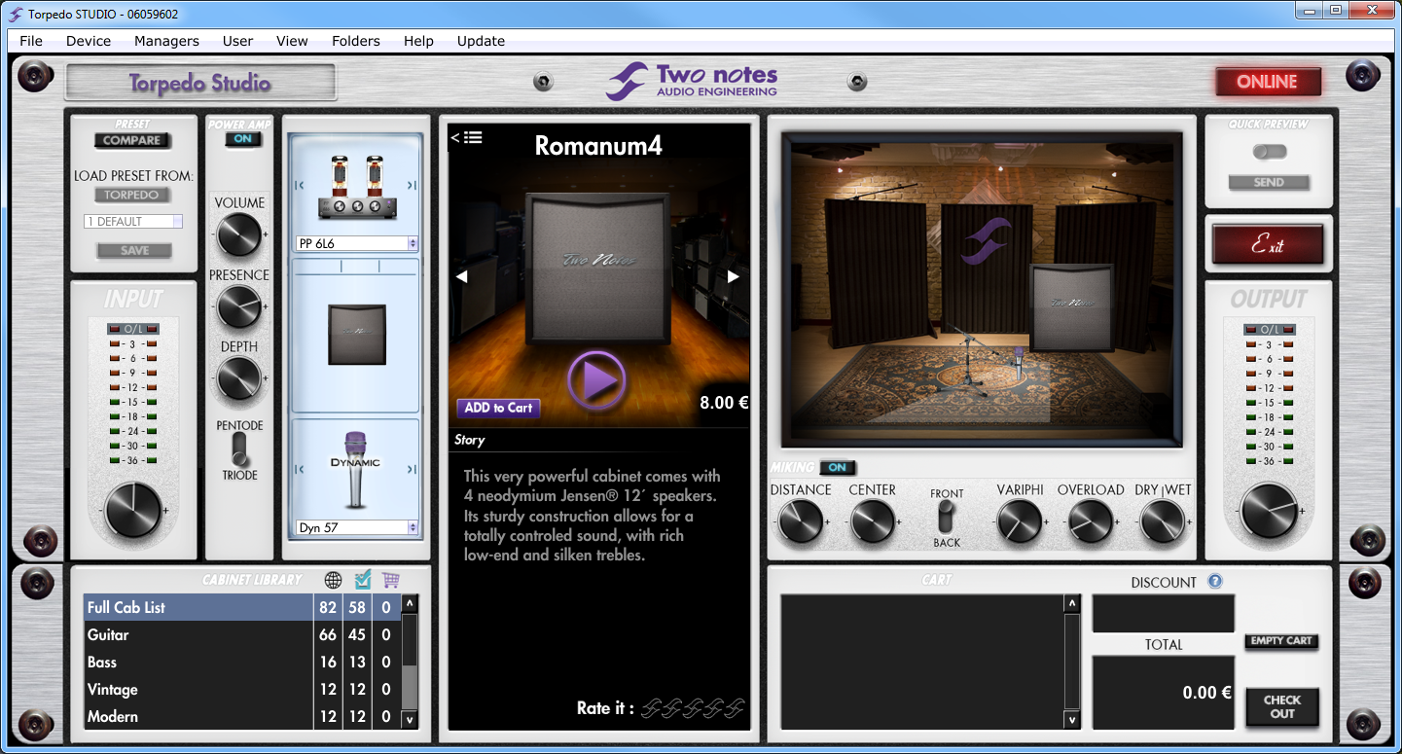Toggle the preset COMPARE button
Image resolution: width=1402 pixels, height=754 pixels.
click(132, 140)
